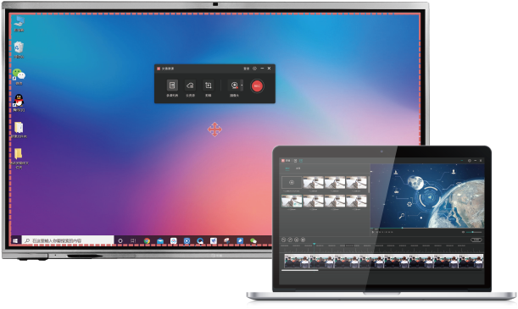This screenshot has width=518, height=309.
Task: Select the first tab in editor media panel
Action: click(x=287, y=168)
